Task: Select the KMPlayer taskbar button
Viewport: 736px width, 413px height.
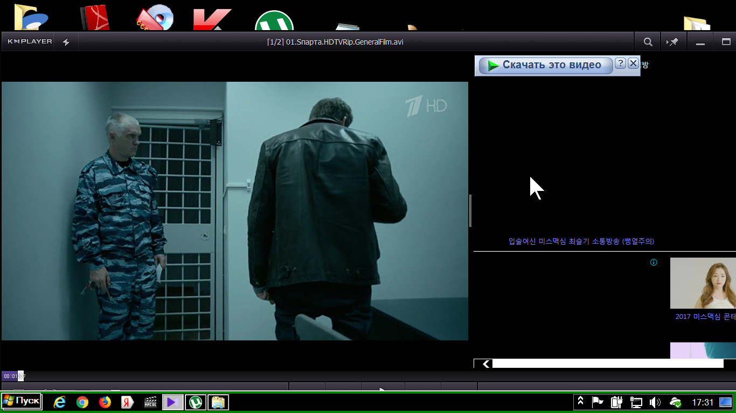Action: [172, 402]
